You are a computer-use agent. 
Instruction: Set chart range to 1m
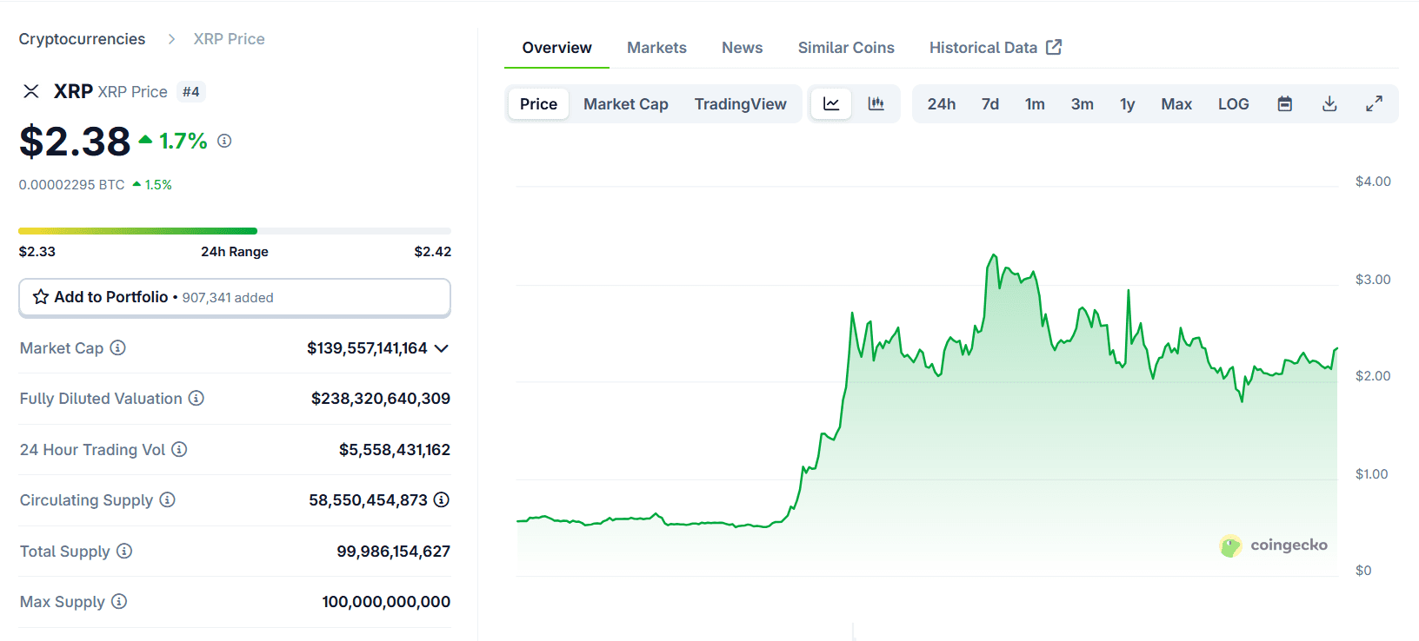click(x=1035, y=104)
